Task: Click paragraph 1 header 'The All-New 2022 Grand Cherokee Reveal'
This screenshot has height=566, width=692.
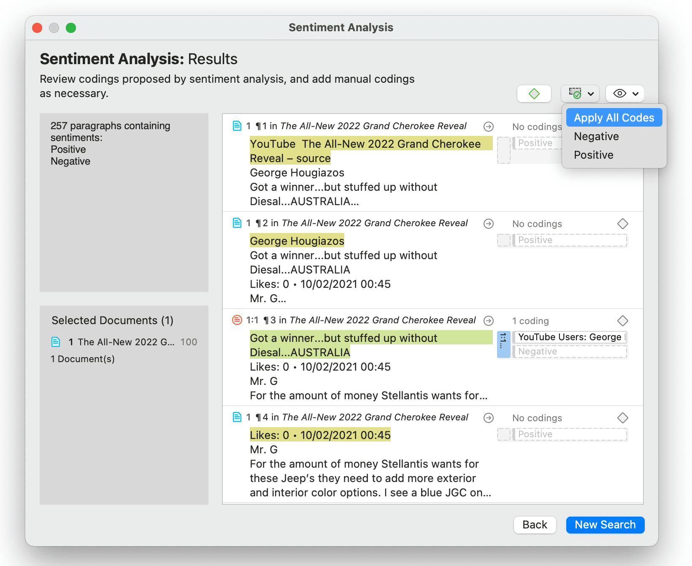Action: point(373,126)
